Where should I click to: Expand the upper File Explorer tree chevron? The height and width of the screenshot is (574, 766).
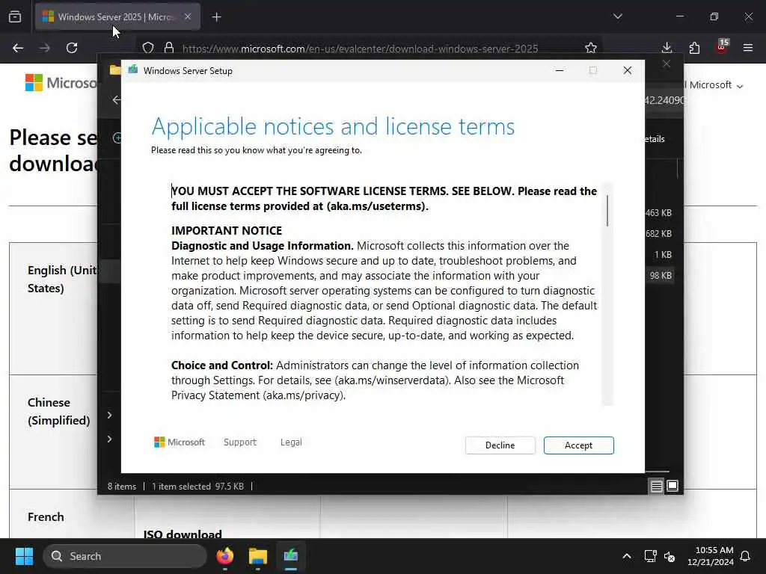pyautogui.click(x=109, y=415)
